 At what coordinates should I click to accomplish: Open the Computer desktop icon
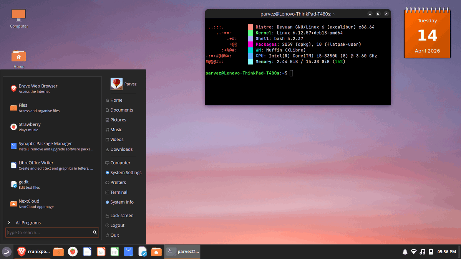coord(19,18)
